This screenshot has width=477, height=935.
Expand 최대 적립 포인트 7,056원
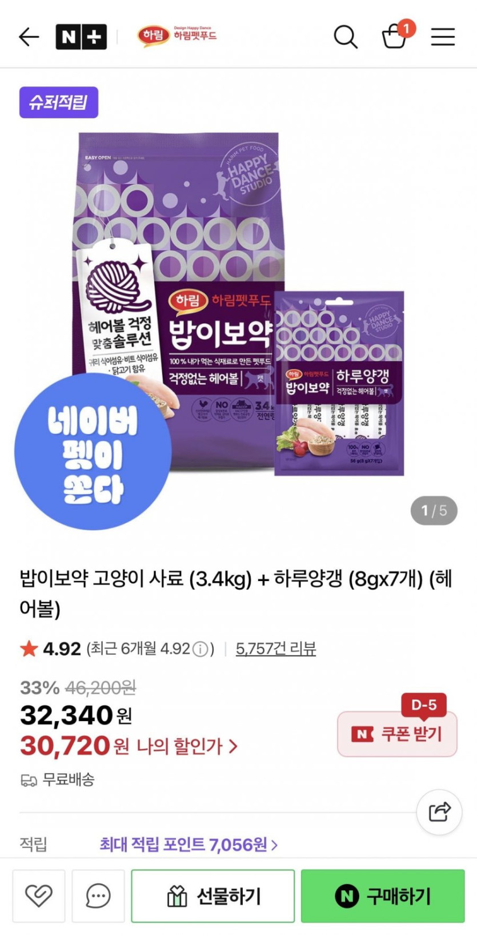coord(189,844)
